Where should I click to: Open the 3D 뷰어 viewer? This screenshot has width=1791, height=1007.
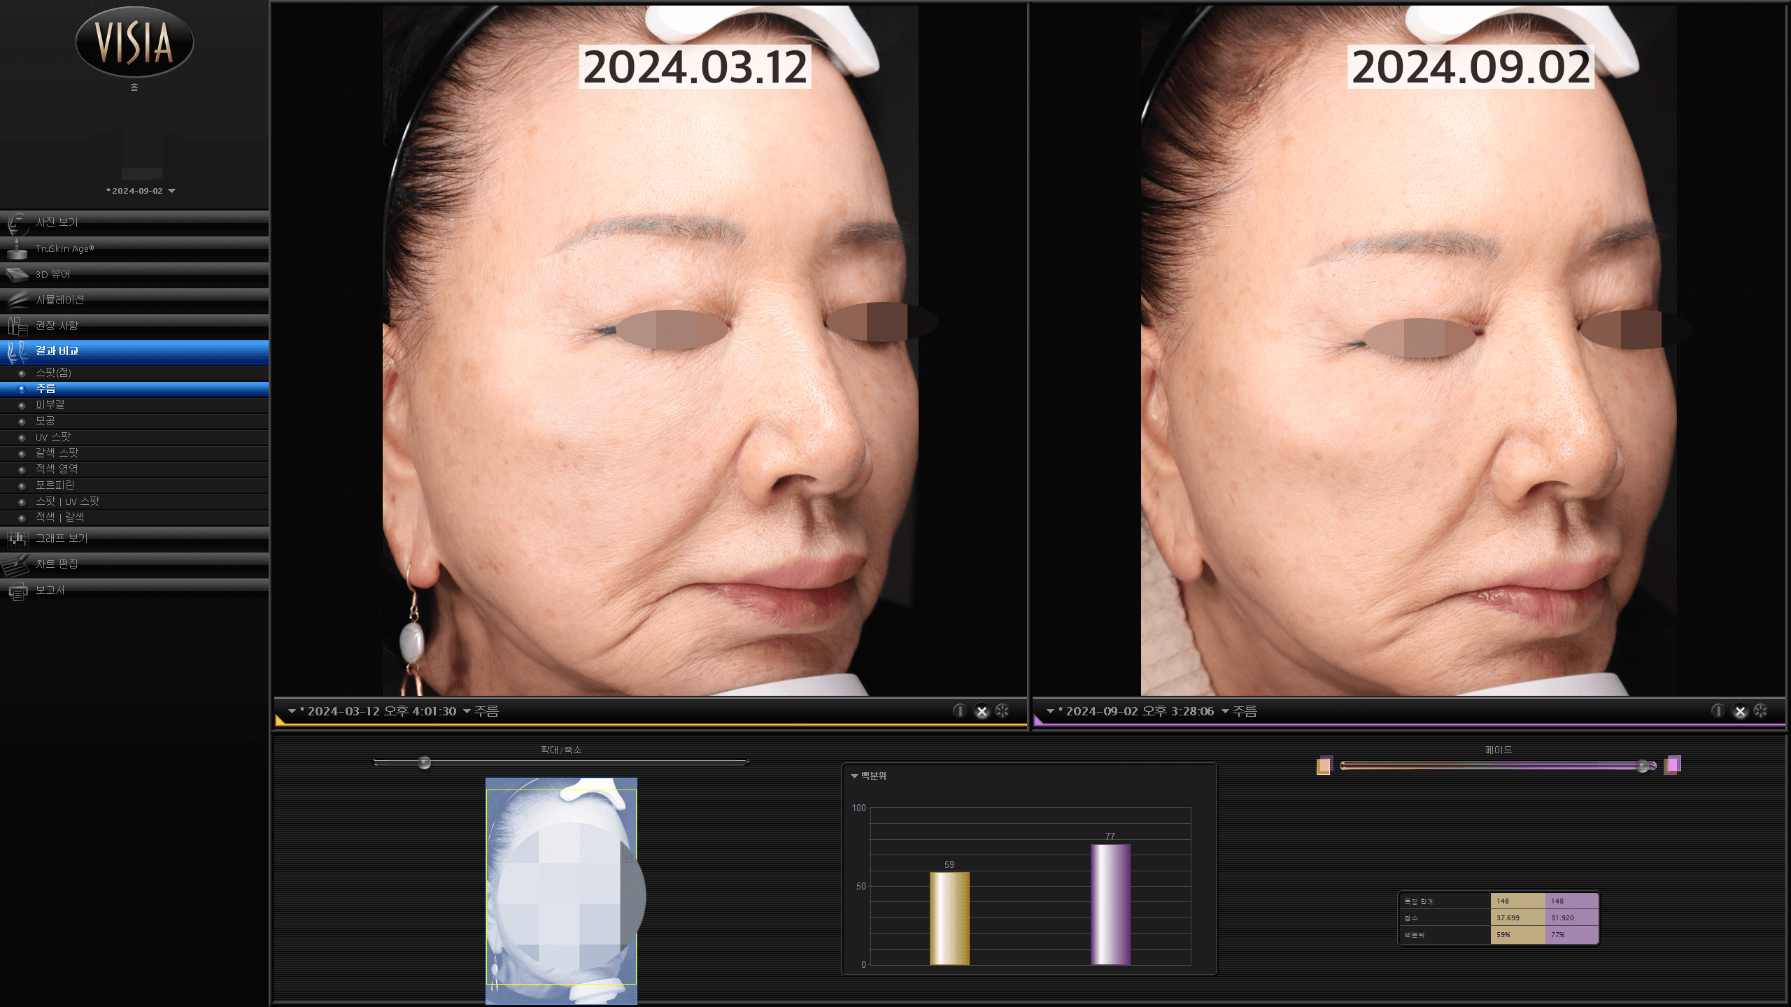[134, 274]
